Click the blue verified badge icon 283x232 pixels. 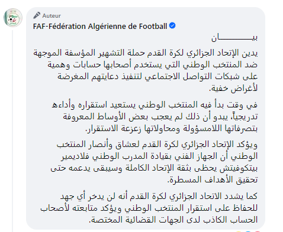click(x=172, y=26)
